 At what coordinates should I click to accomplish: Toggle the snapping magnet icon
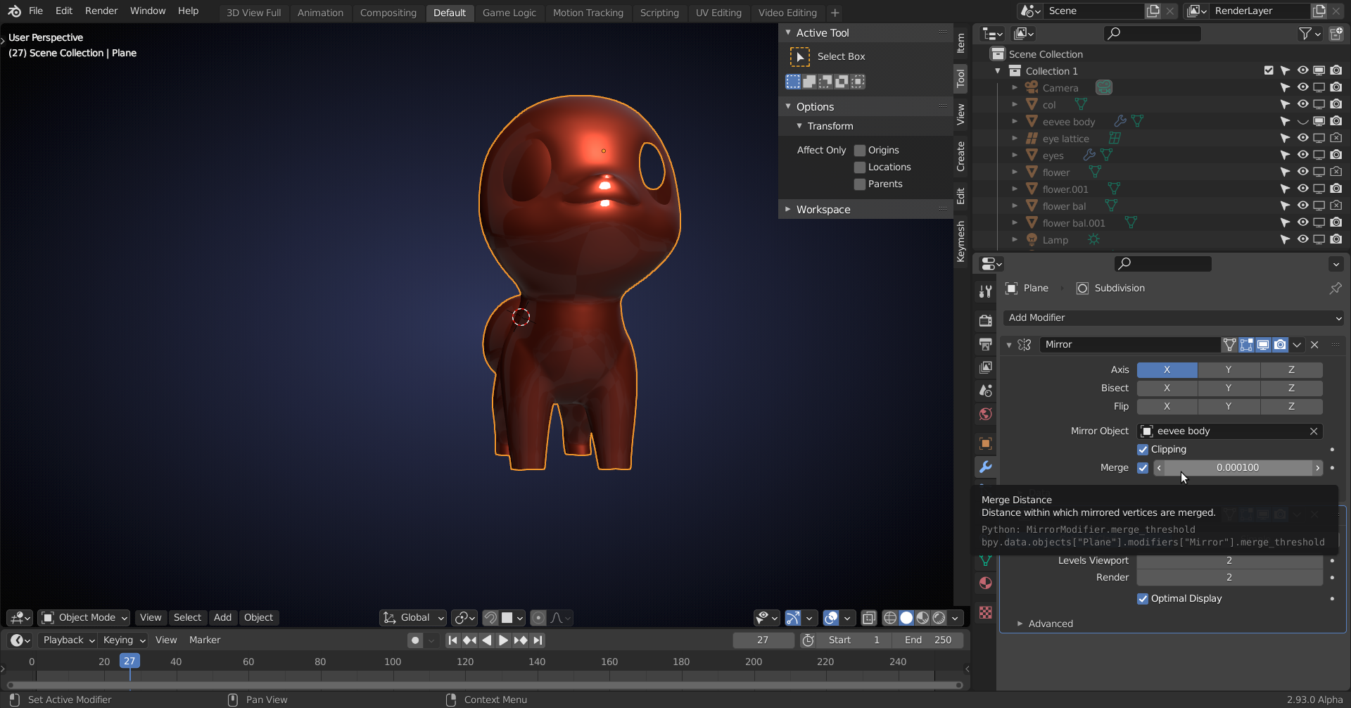(490, 618)
